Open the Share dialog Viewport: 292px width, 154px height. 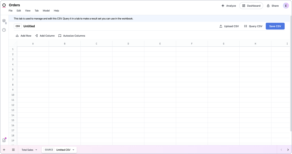tap(273, 6)
